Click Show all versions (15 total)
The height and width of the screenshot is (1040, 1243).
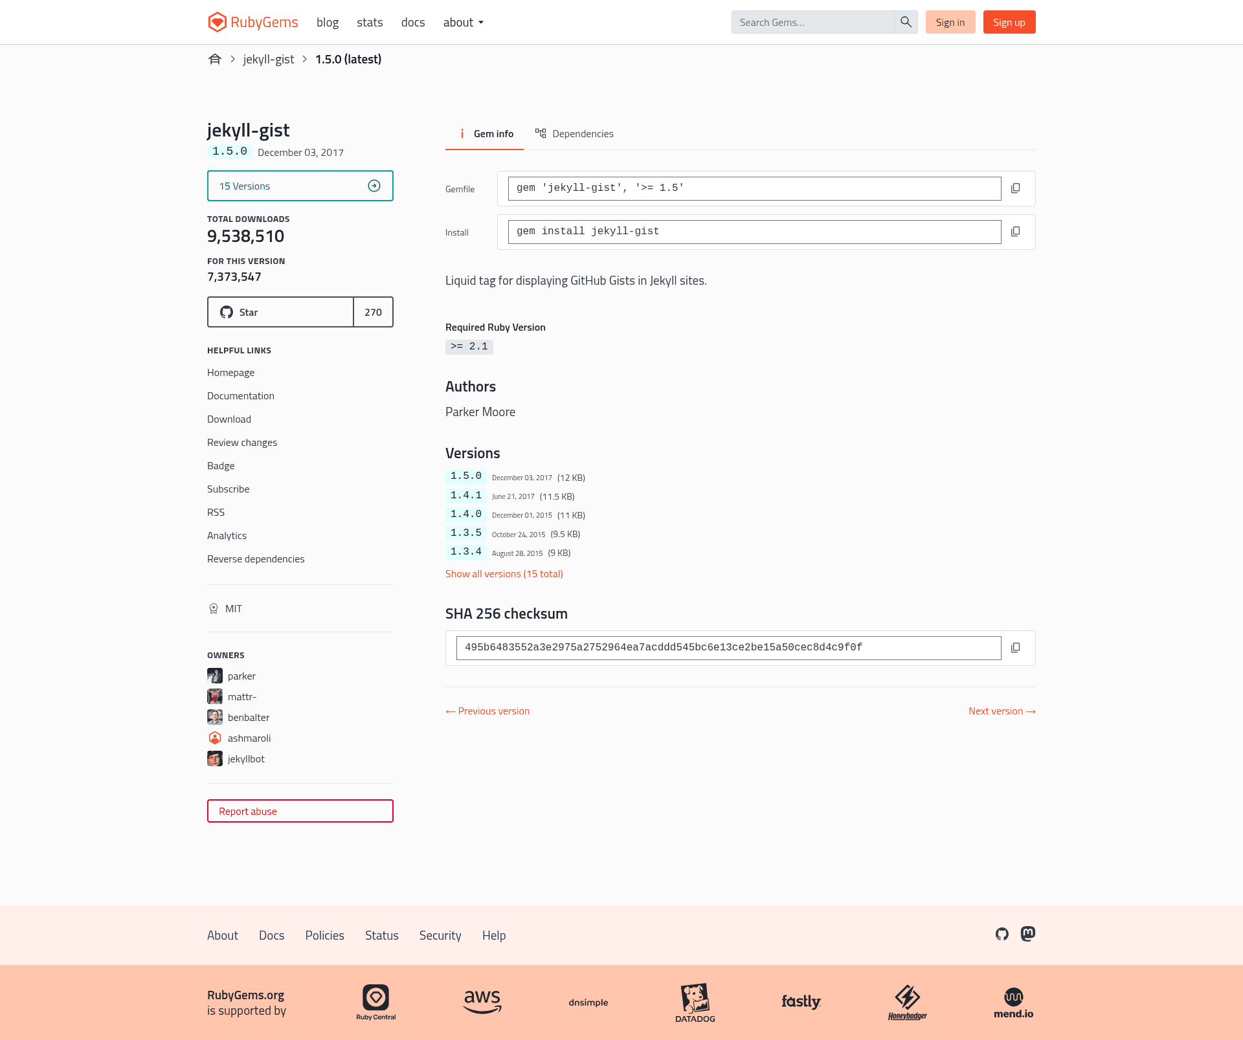pos(504,574)
